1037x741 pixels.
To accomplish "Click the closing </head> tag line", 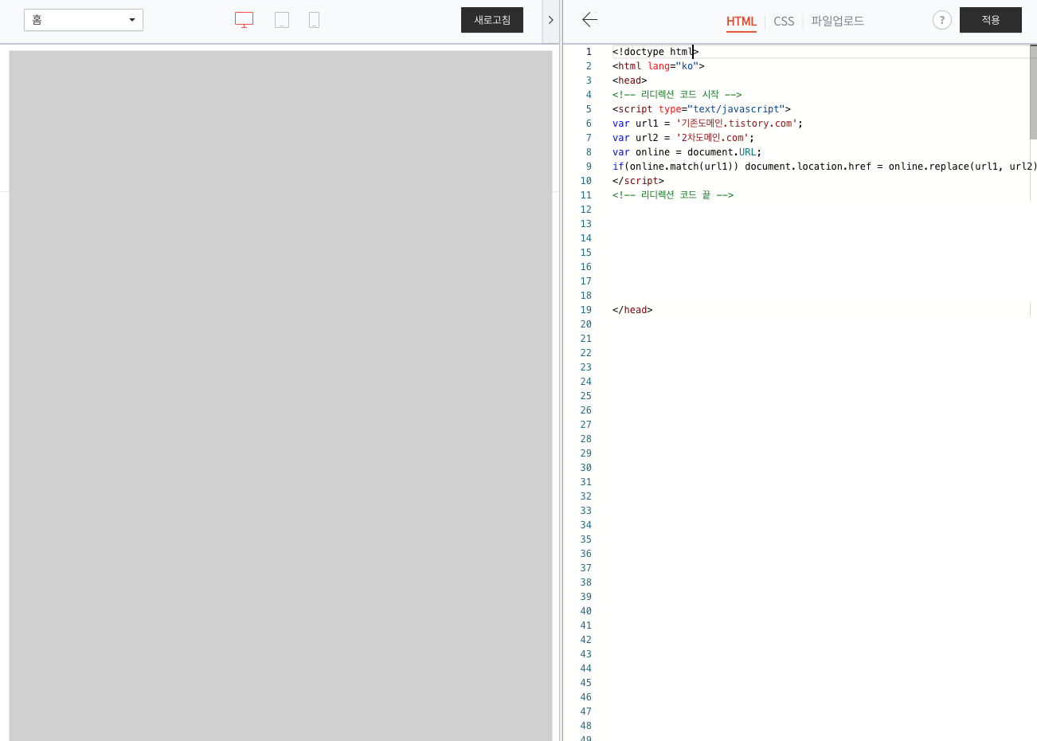I will 632,310.
